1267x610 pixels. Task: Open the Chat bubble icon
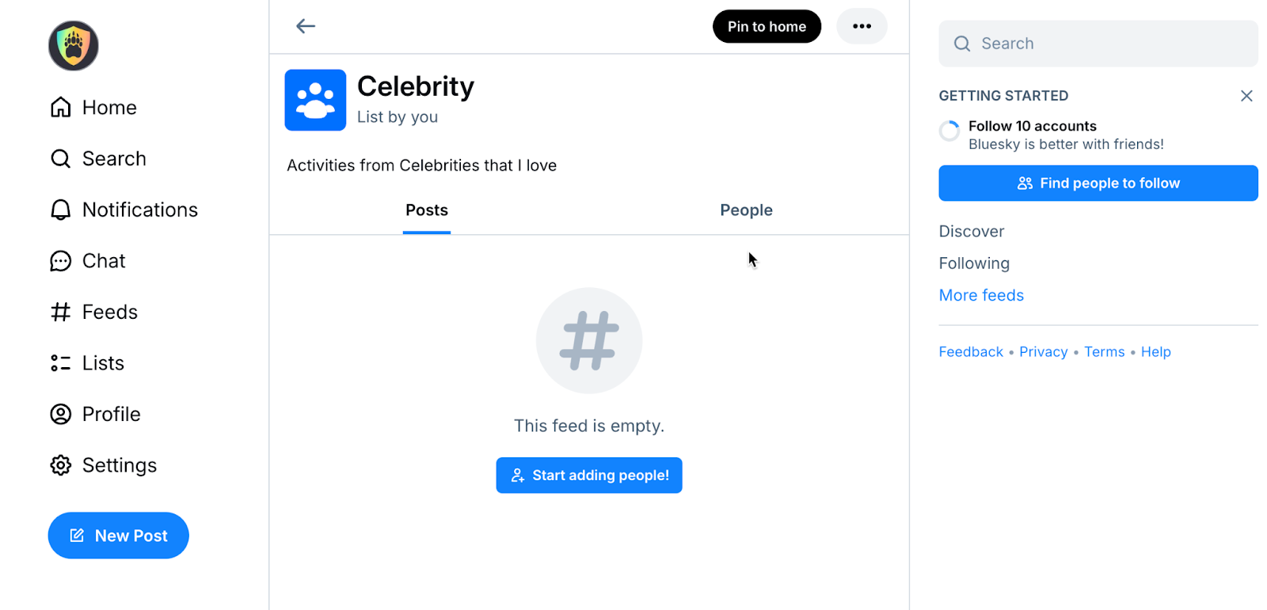(x=61, y=261)
